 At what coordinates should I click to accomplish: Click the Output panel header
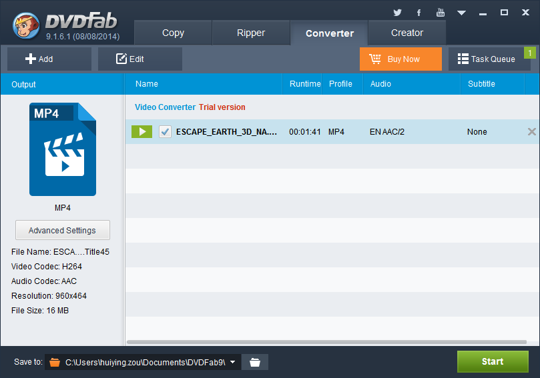pyautogui.click(x=62, y=84)
